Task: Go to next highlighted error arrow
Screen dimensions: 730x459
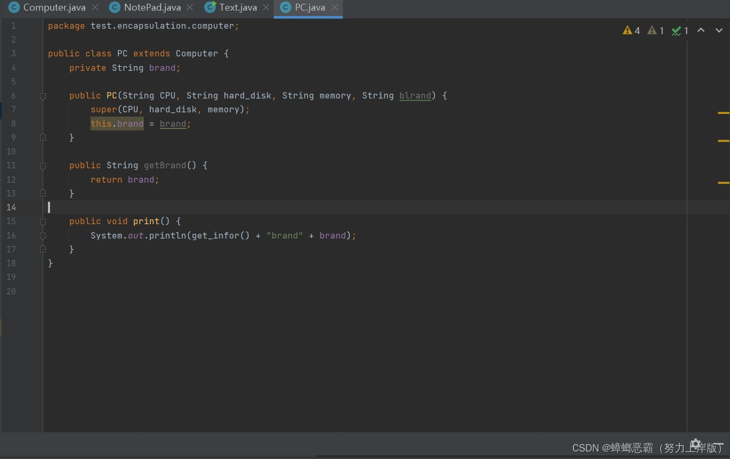Action: (719, 30)
